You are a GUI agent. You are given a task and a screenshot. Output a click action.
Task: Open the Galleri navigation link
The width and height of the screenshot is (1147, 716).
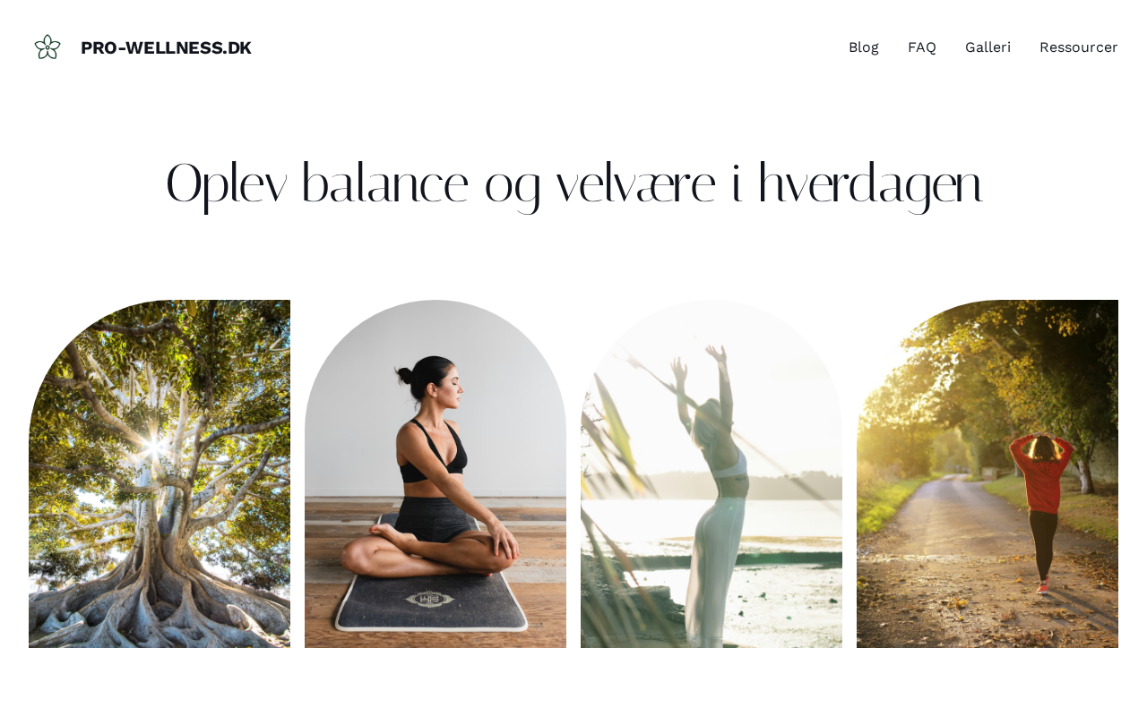tap(987, 47)
